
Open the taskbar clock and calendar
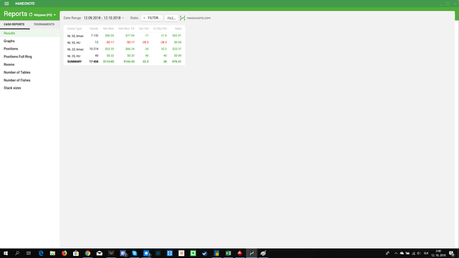click(x=438, y=253)
